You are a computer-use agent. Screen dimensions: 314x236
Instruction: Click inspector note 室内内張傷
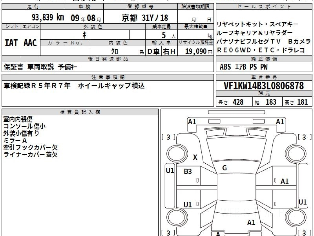click(18, 119)
